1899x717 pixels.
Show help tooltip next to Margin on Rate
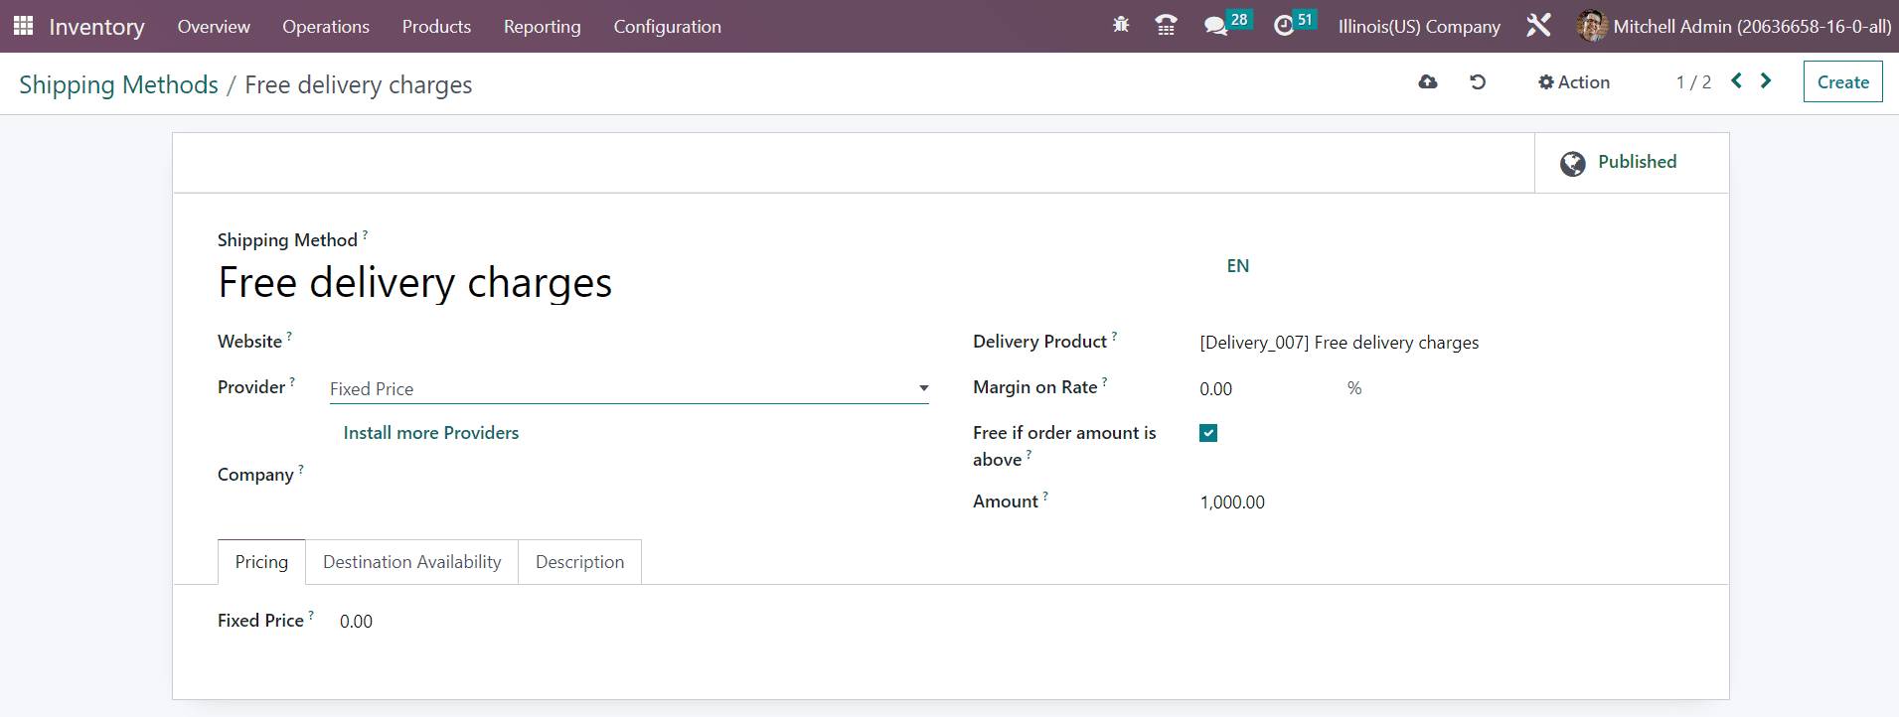point(1104,381)
